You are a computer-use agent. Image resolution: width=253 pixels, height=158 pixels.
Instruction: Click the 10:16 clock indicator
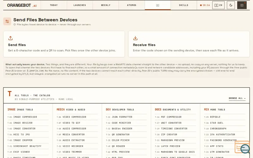click(x=205, y=5)
